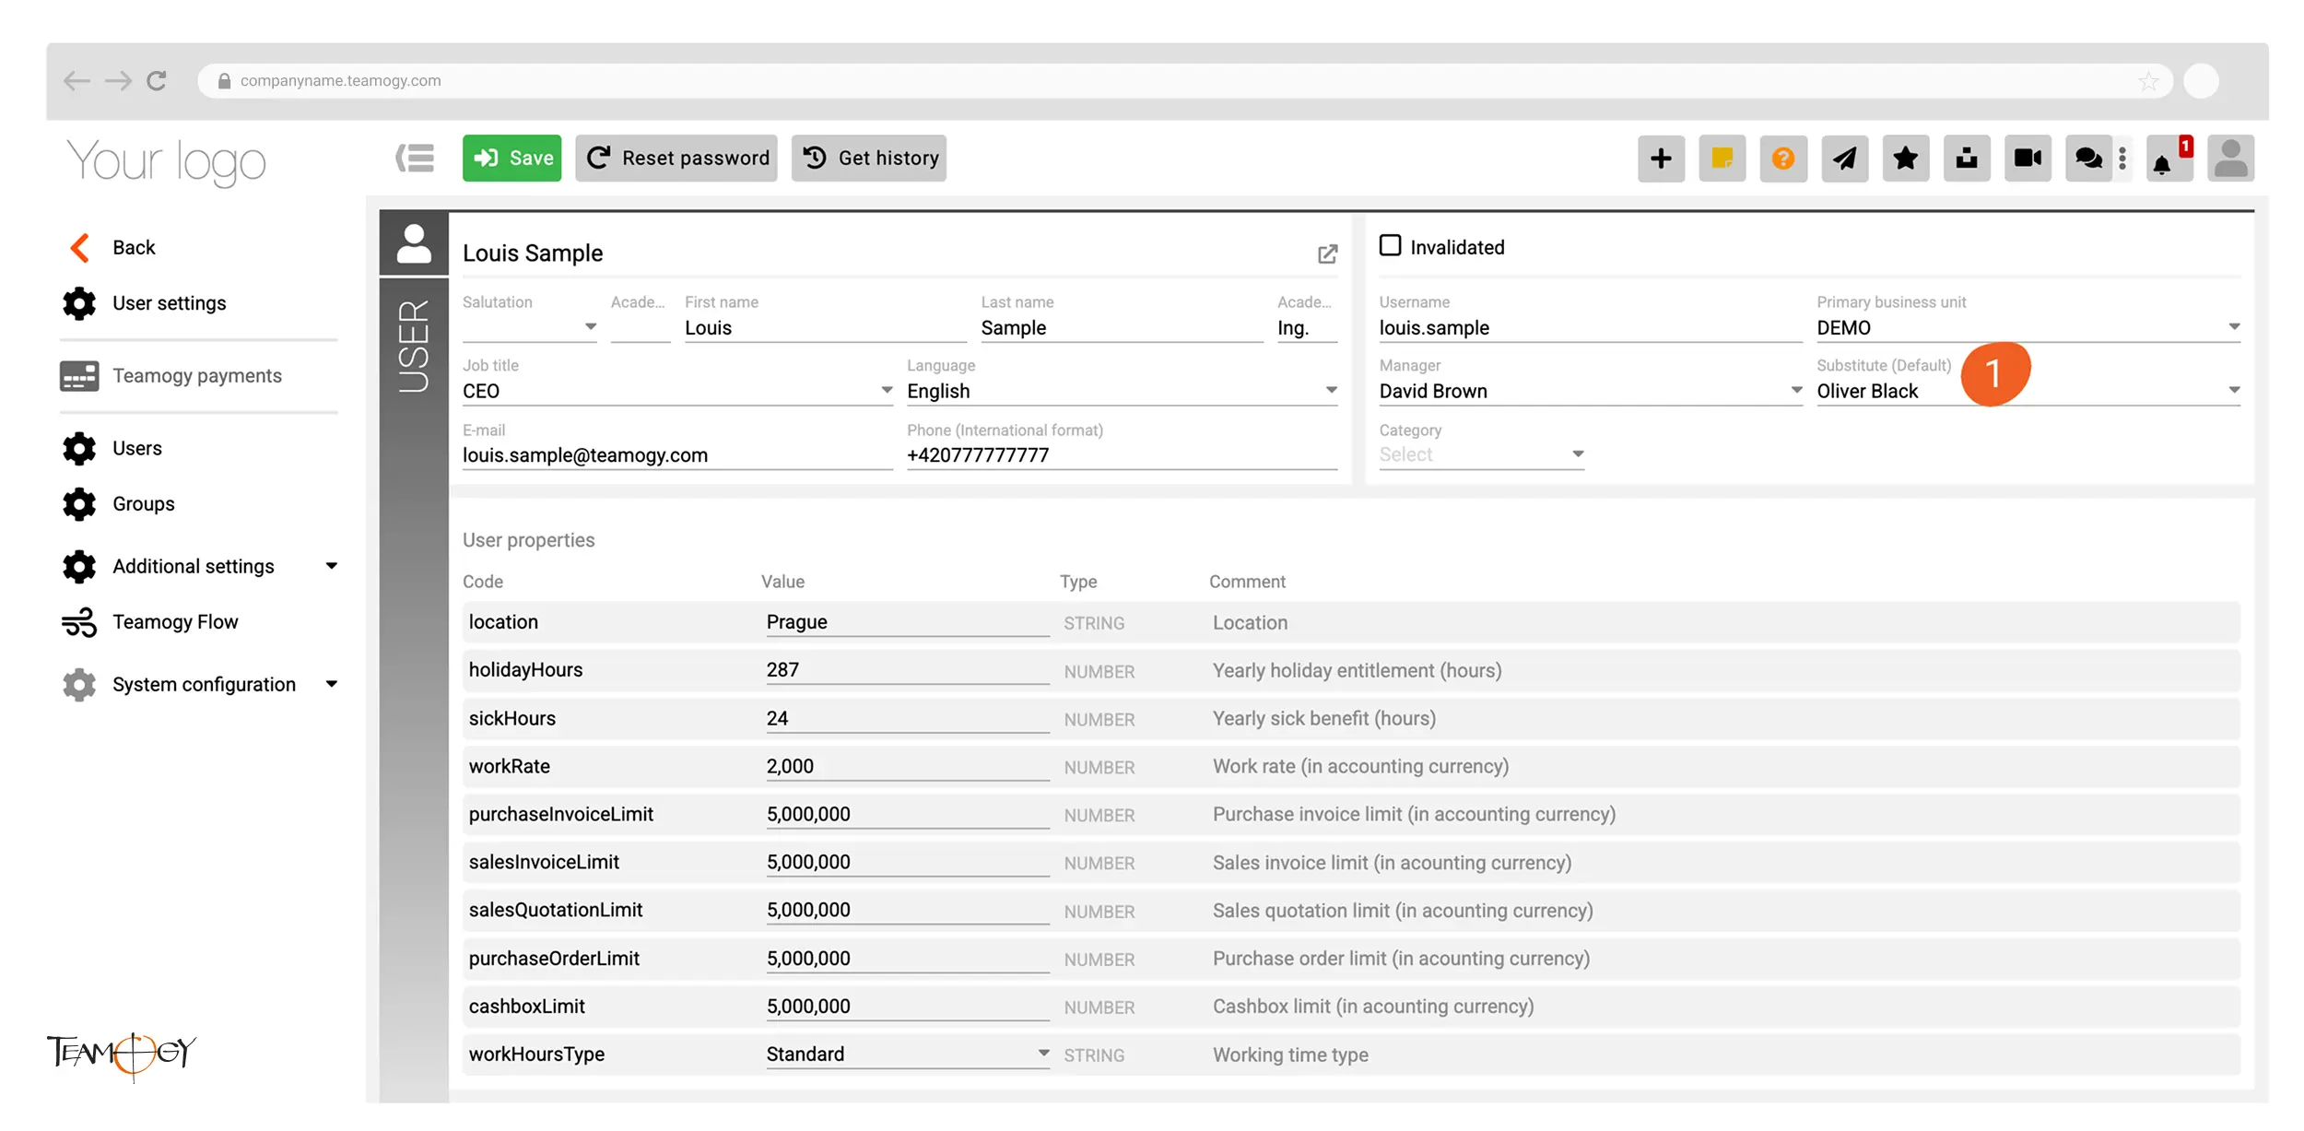Viewport: 2304px width, 1131px height.
Task: Open Louis Sample in external view
Action: [x=1327, y=254]
